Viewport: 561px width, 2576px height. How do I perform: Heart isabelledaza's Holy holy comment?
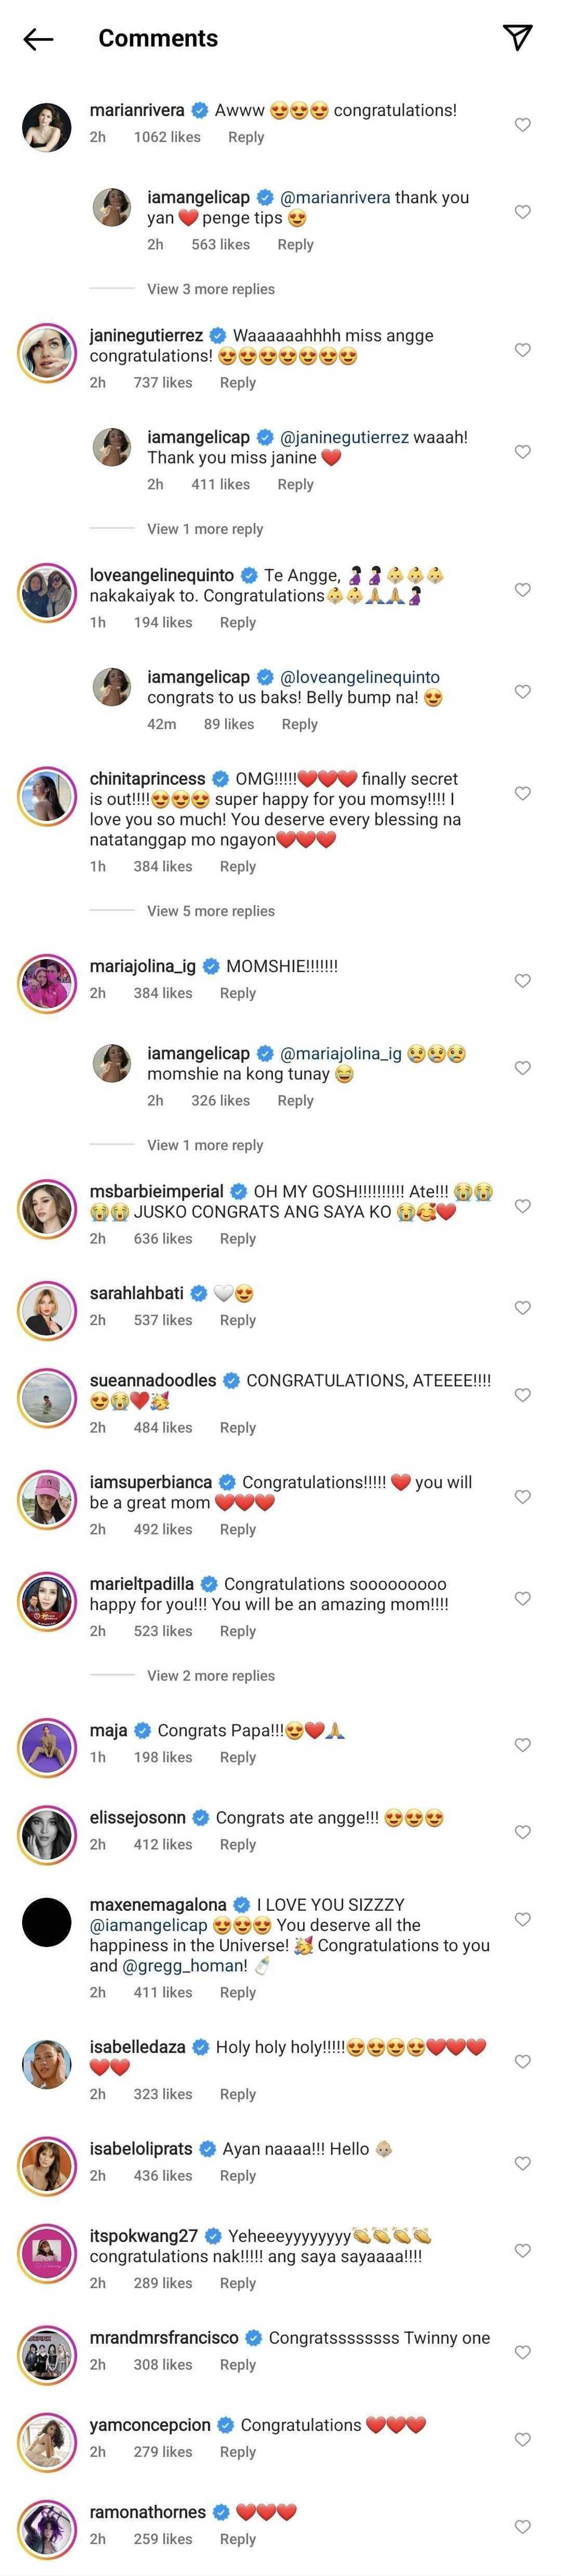522,2061
